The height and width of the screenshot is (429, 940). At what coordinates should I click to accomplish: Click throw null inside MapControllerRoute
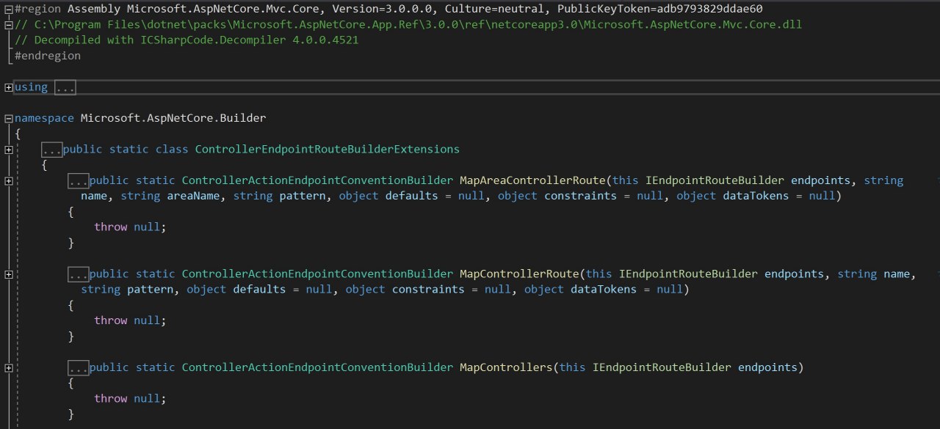click(130, 320)
